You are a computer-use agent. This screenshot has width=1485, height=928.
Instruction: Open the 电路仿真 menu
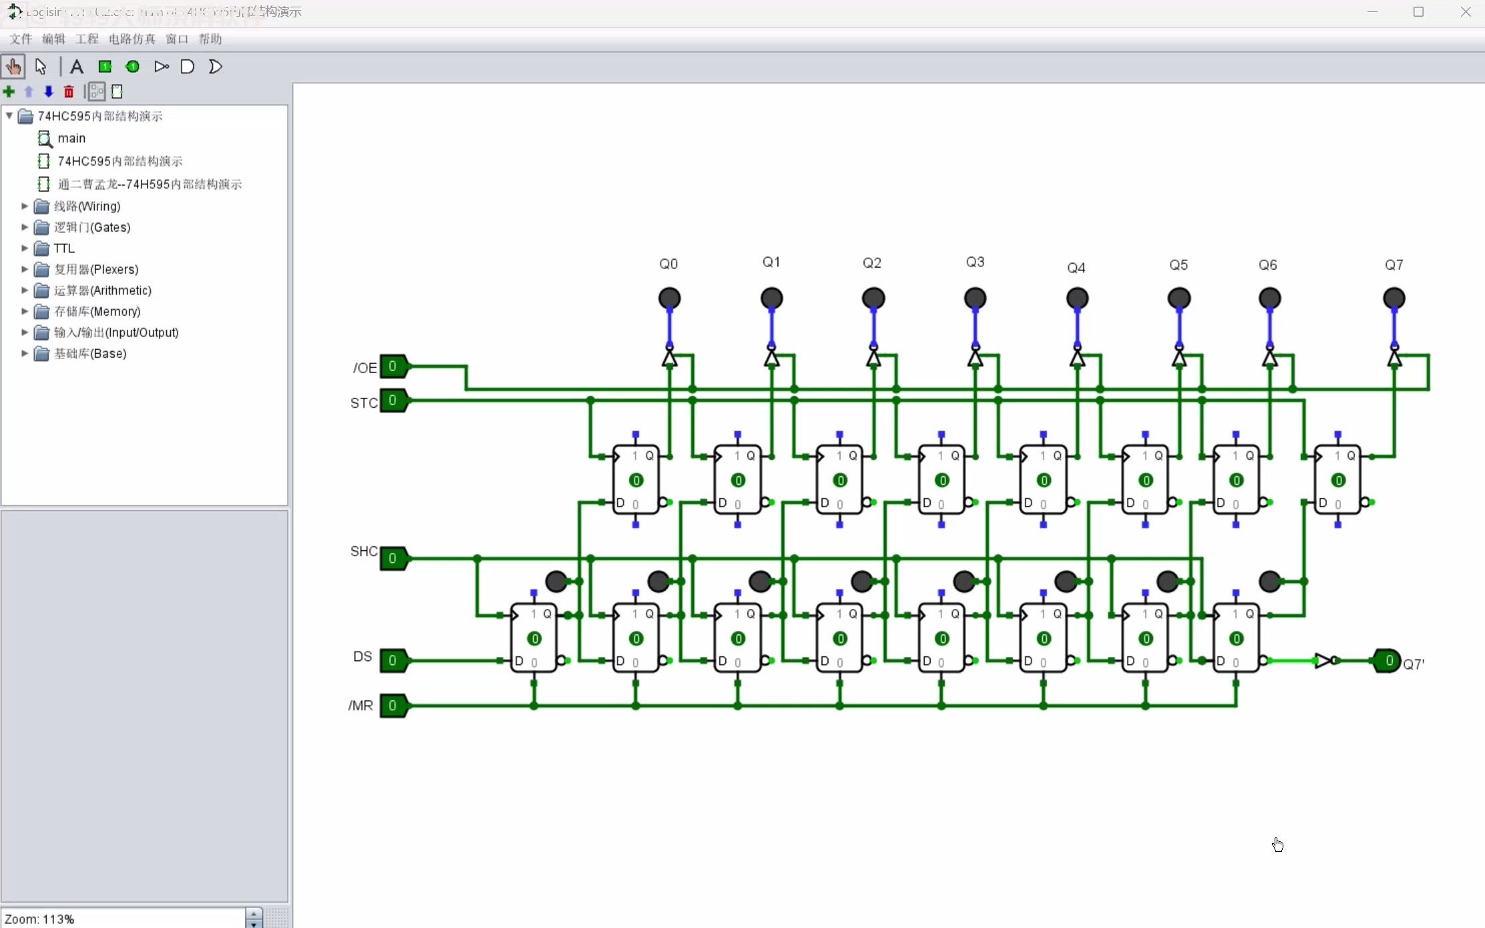[132, 39]
